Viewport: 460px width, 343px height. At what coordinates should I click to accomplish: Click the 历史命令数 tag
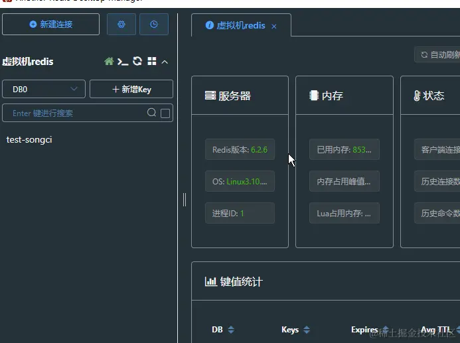tap(437, 214)
